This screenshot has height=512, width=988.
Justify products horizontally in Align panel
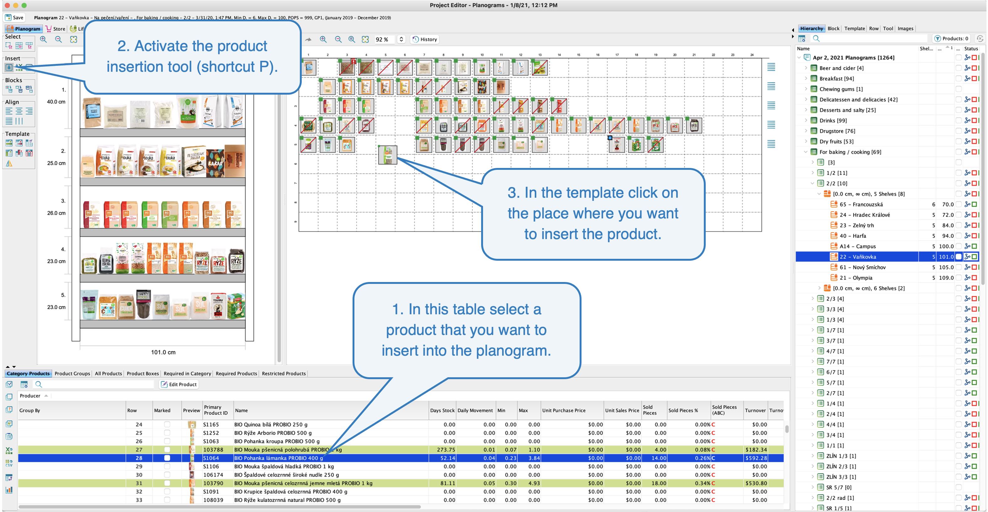(8, 121)
